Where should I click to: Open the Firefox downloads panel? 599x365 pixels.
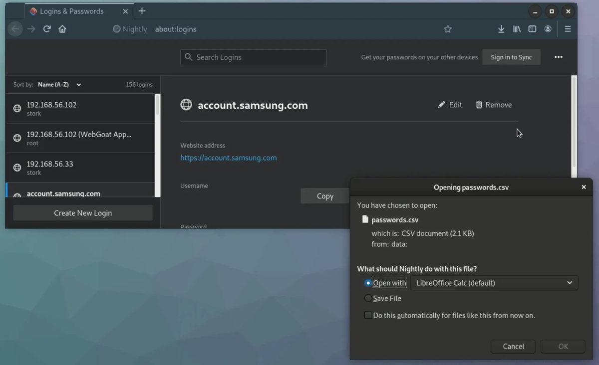point(501,29)
